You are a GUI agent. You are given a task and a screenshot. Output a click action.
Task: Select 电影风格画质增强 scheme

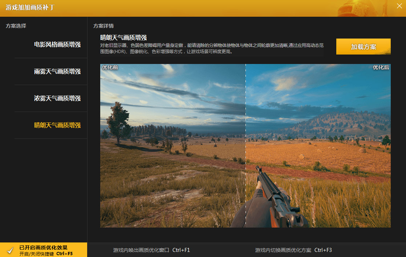click(x=57, y=45)
